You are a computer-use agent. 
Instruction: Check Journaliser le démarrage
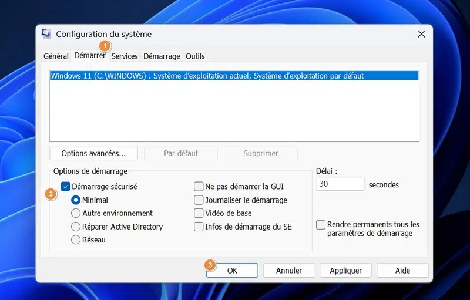[199, 200]
